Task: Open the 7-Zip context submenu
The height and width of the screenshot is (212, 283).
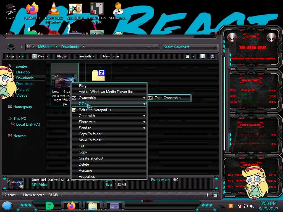Action: pyautogui.click(x=109, y=104)
